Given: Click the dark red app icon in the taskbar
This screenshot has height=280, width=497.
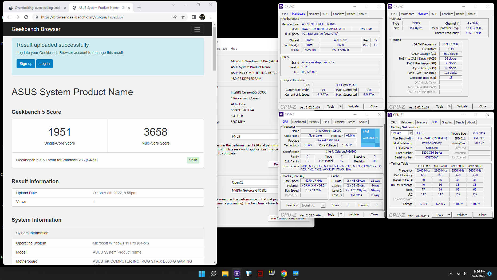Looking at the screenshot, I should (x=260, y=274).
